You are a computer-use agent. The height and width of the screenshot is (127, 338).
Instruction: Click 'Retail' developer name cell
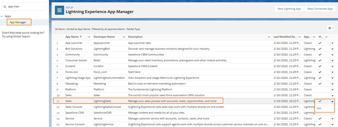(97, 60)
